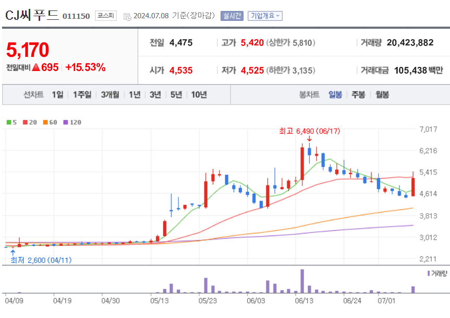The image size is (450, 318).
Task: Click the 거래대금 value 105,438 백만
Action: point(418,70)
